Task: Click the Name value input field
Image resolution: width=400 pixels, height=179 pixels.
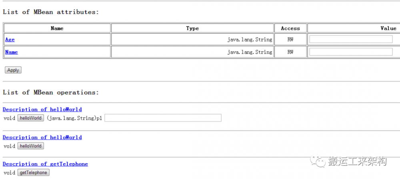Action: click(x=351, y=52)
